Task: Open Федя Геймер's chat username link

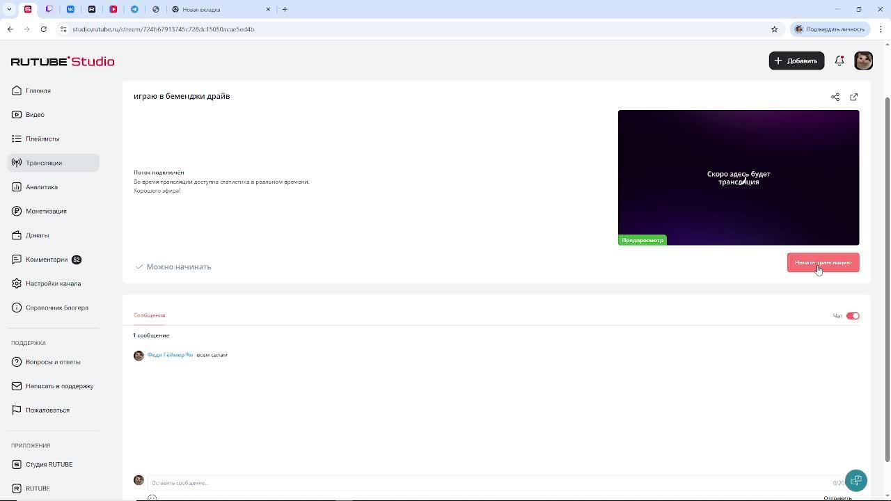Action: pyautogui.click(x=170, y=355)
